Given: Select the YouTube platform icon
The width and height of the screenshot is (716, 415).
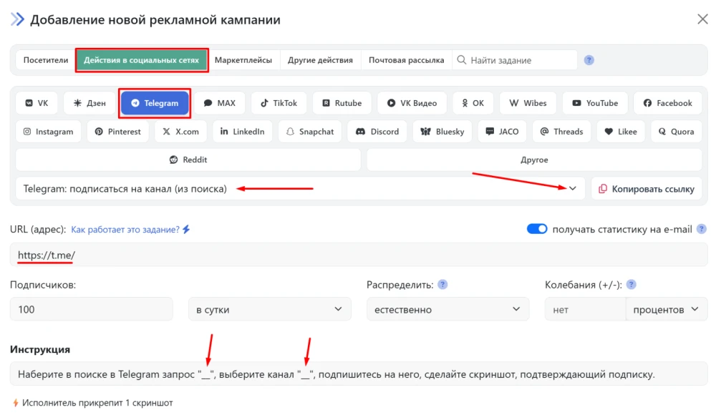Looking at the screenshot, I should [595, 102].
